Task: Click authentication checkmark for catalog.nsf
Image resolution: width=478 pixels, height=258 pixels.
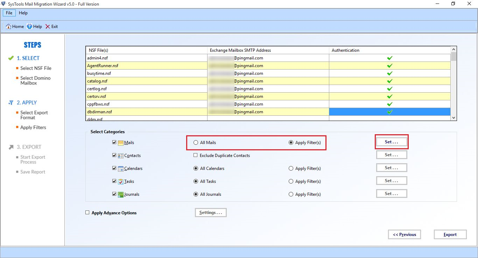Action: pos(389,81)
